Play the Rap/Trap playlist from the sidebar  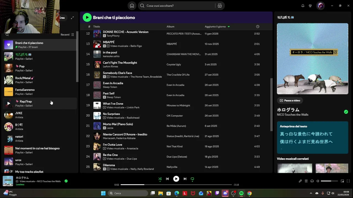point(9,103)
